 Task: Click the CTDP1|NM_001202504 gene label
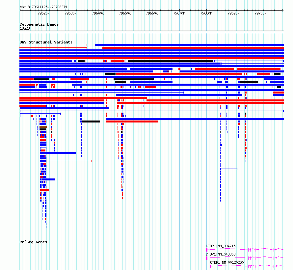tap(228, 262)
